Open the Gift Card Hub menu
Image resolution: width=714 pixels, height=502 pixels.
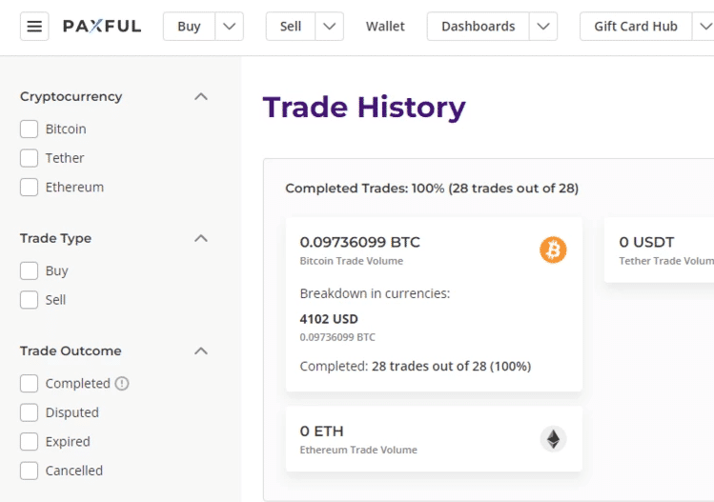636,27
